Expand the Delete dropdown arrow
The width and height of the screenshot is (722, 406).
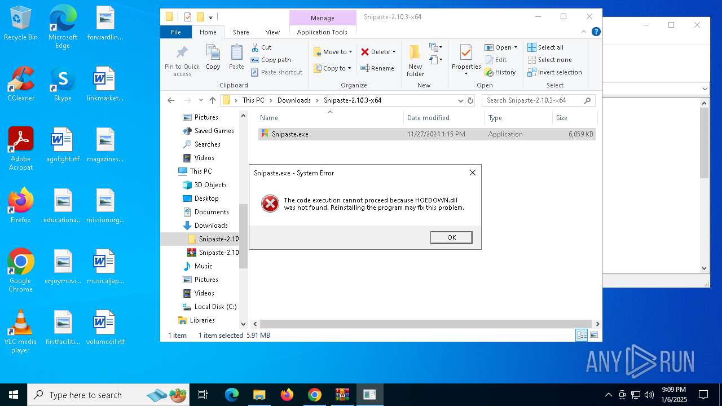(394, 52)
